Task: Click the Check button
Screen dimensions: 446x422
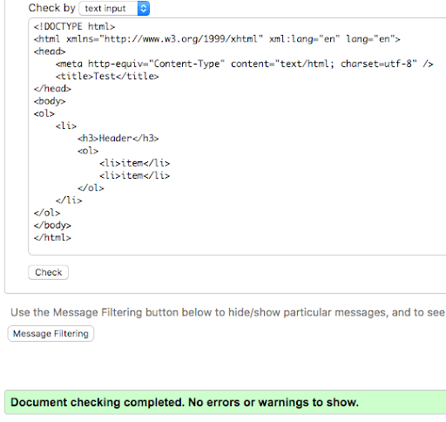Action: pyautogui.click(x=49, y=272)
